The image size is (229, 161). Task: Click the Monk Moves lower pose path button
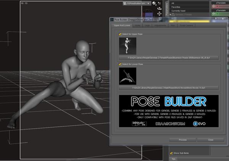coord(169,88)
